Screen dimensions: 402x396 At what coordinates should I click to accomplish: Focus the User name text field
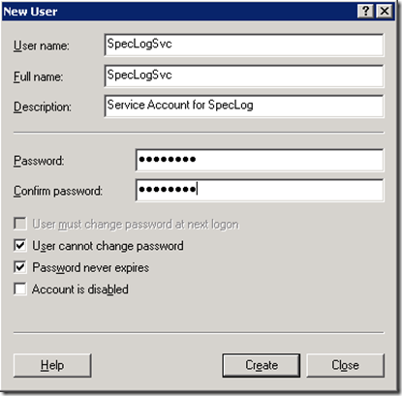click(x=244, y=45)
